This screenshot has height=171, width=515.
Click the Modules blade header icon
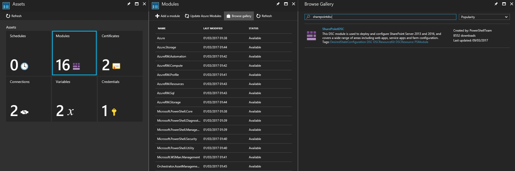coord(155,5)
